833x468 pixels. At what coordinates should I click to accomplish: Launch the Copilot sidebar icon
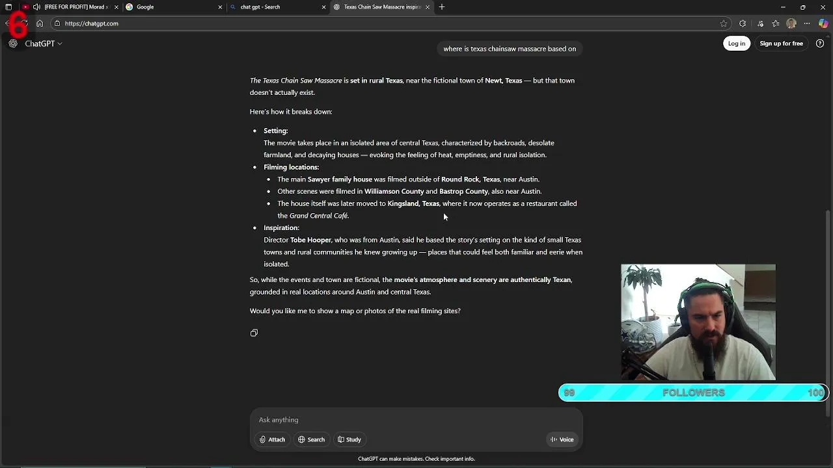pyautogui.click(x=823, y=23)
